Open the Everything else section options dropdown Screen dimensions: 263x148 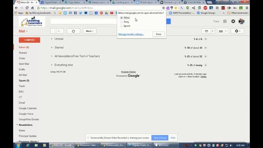click(205, 65)
